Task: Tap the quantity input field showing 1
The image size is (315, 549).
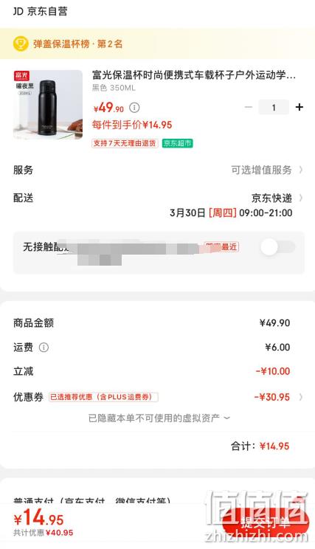Action: pos(274,107)
